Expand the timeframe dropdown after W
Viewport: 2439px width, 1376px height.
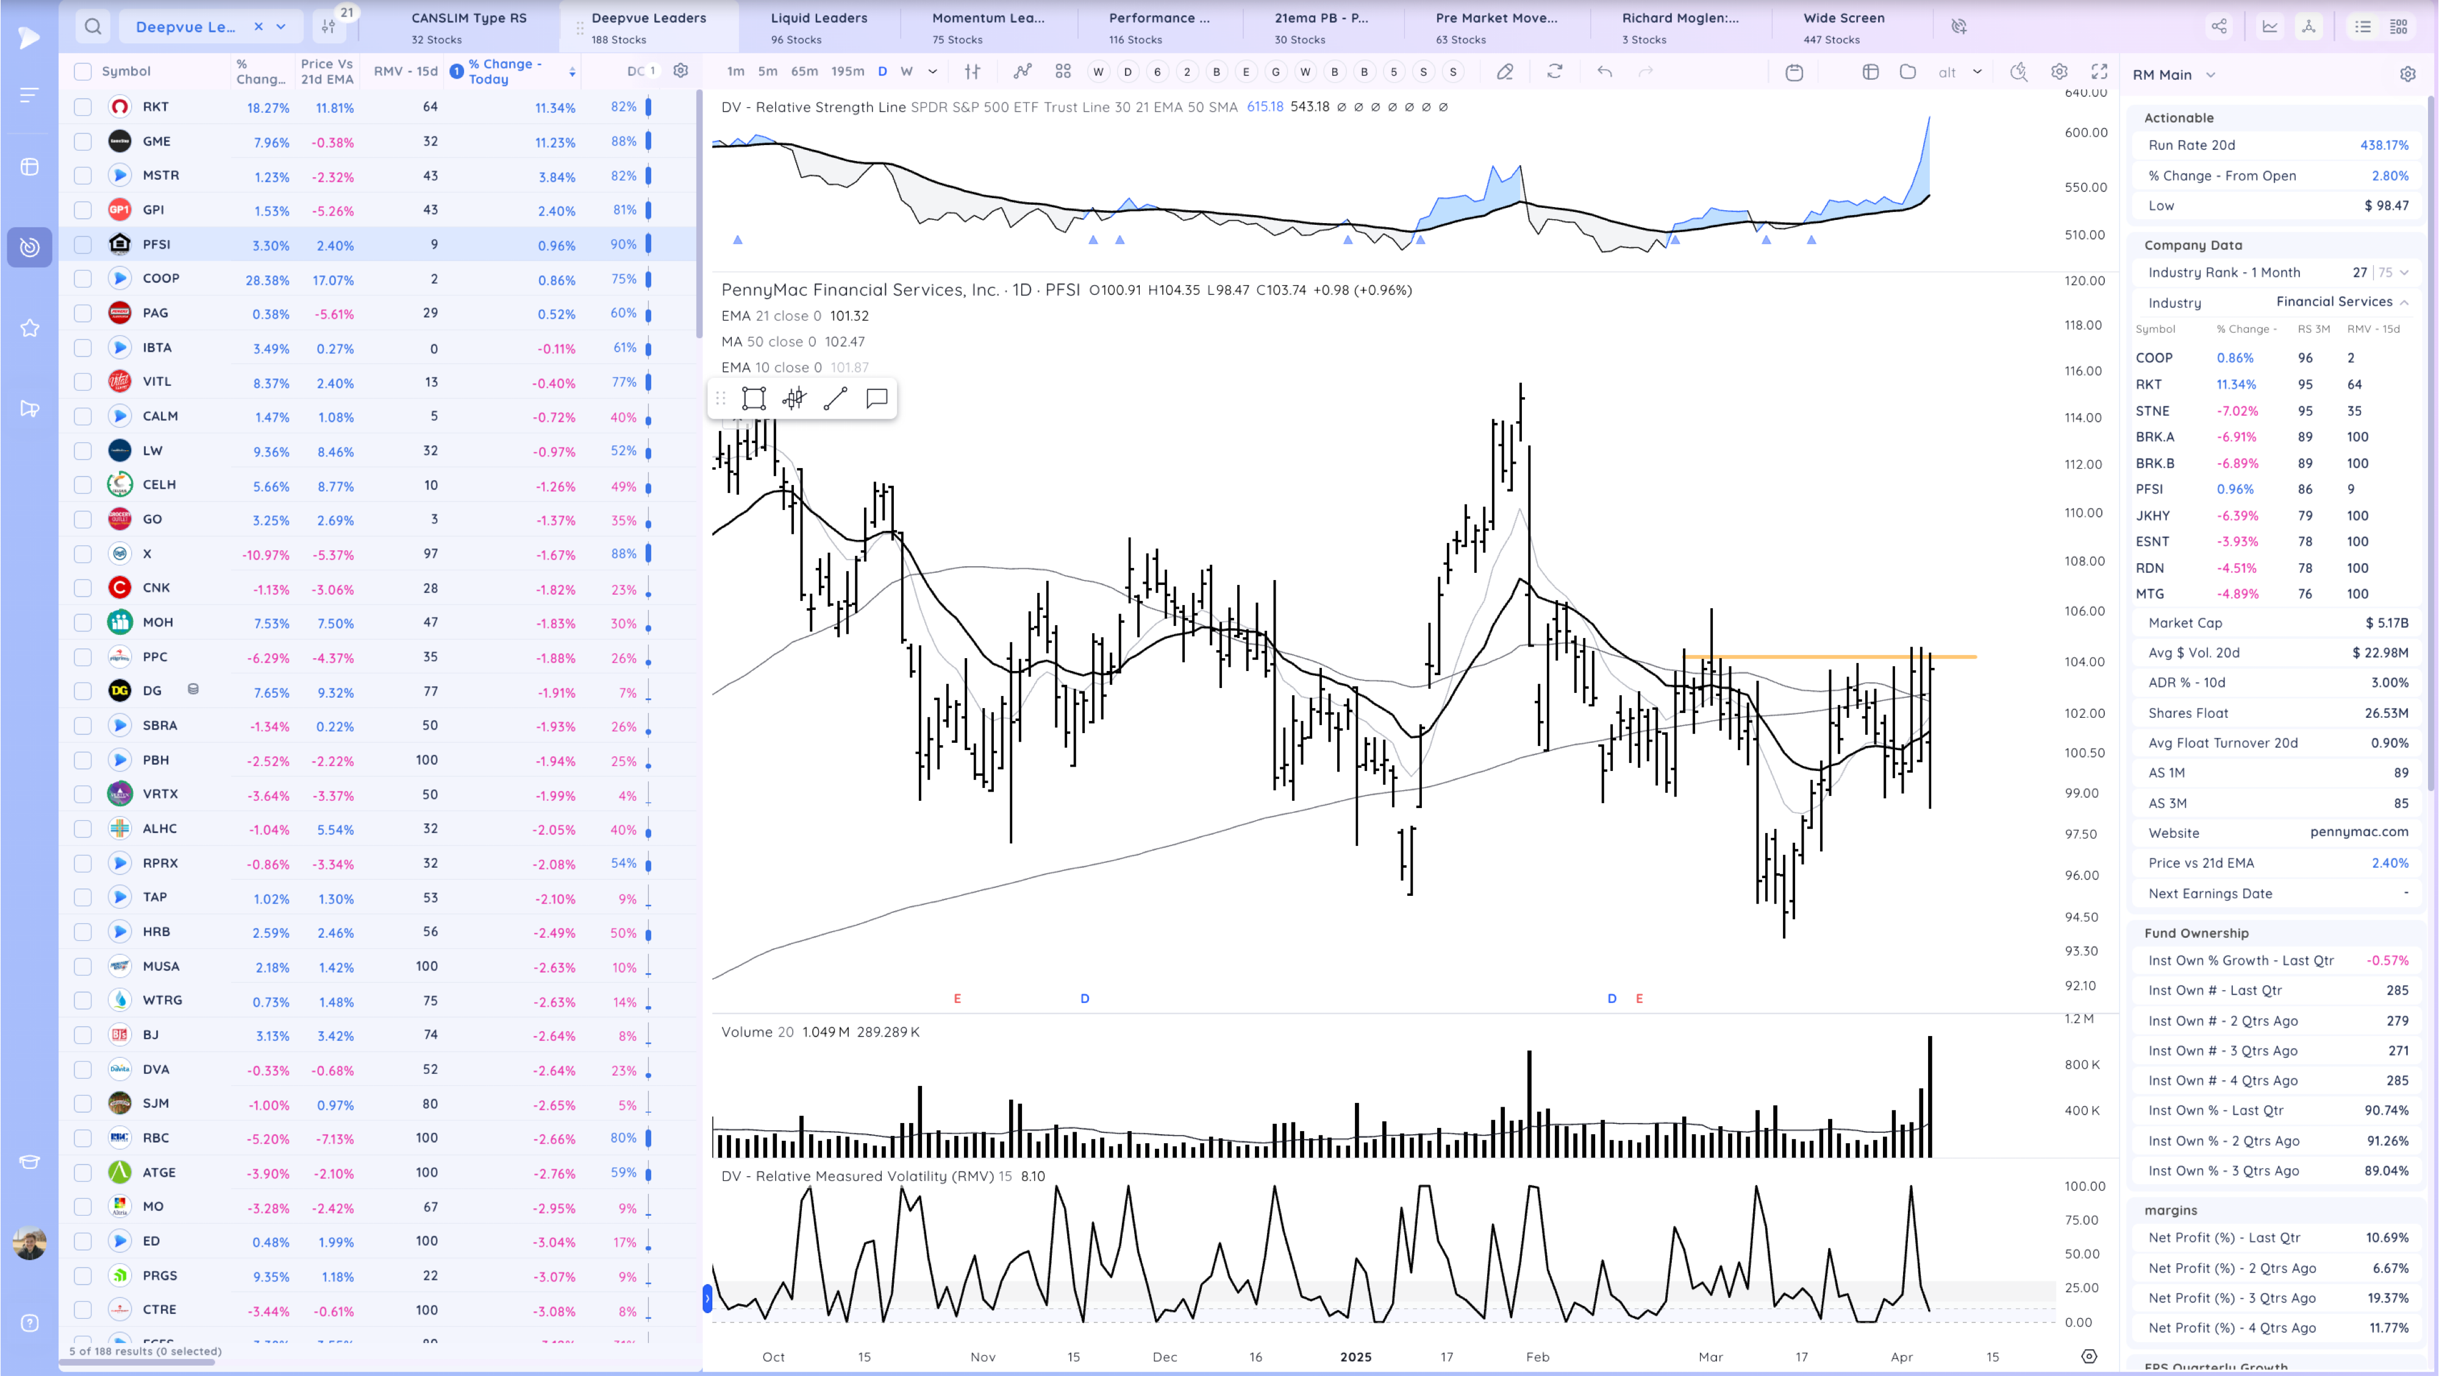(x=933, y=71)
